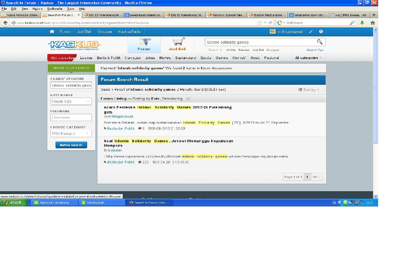Viewport: 404px width, 263px height.
Task: Open user bubulan profile link
Action: pyautogui.click(x=115, y=150)
